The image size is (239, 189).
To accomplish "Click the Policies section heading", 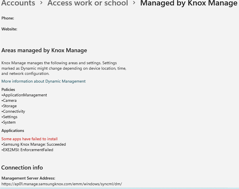I will point(8,89).
